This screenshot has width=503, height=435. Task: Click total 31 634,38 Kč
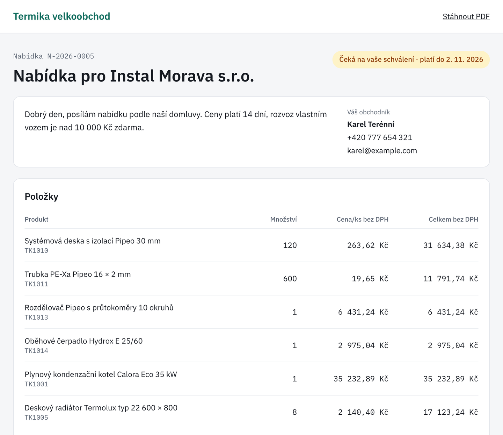pos(451,245)
